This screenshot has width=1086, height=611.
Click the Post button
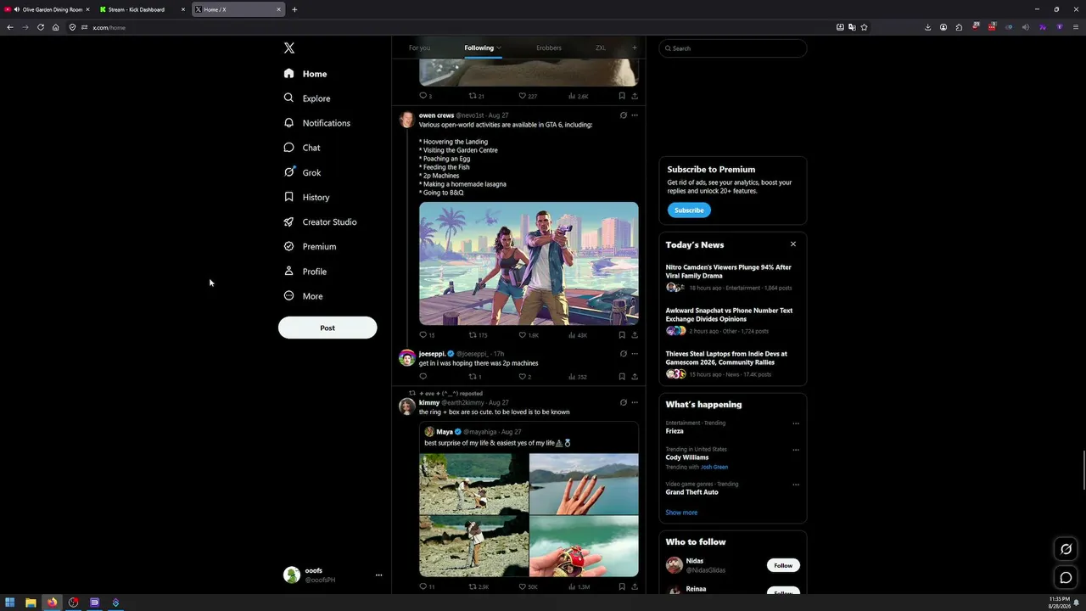coord(327,328)
